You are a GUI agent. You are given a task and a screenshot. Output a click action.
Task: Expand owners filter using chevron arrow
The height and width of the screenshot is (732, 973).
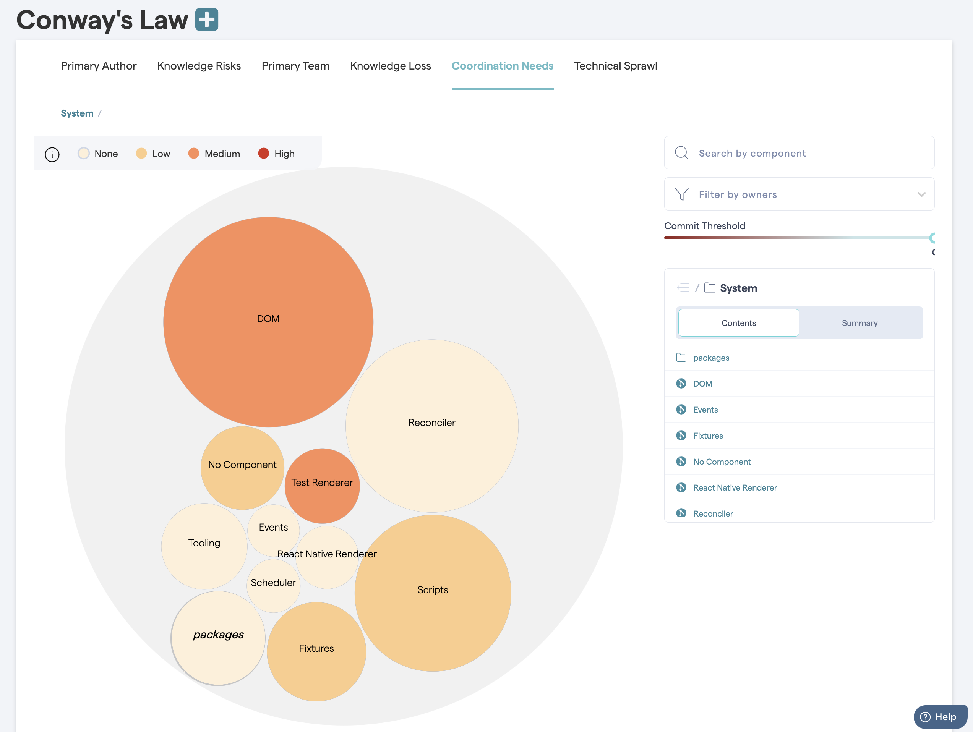pyautogui.click(x=921, y=194)
